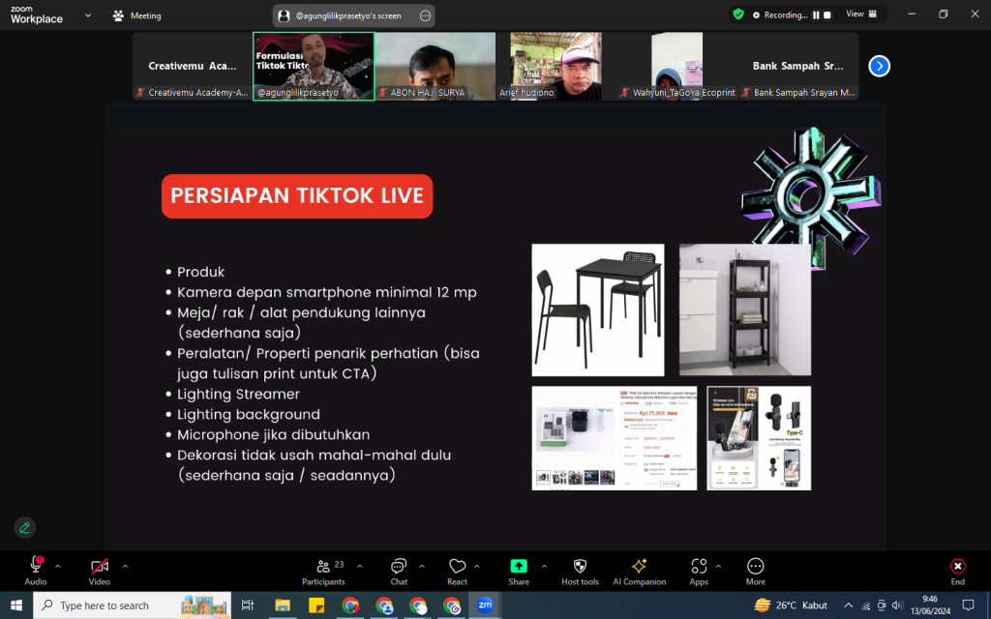Switch to the Zoom taskbar icon

[x=486, y=605]
